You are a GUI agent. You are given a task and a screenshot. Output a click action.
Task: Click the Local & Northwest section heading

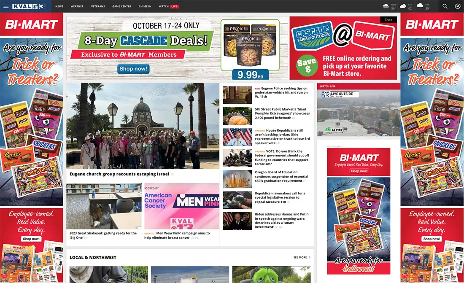click(x=93, y=258)
